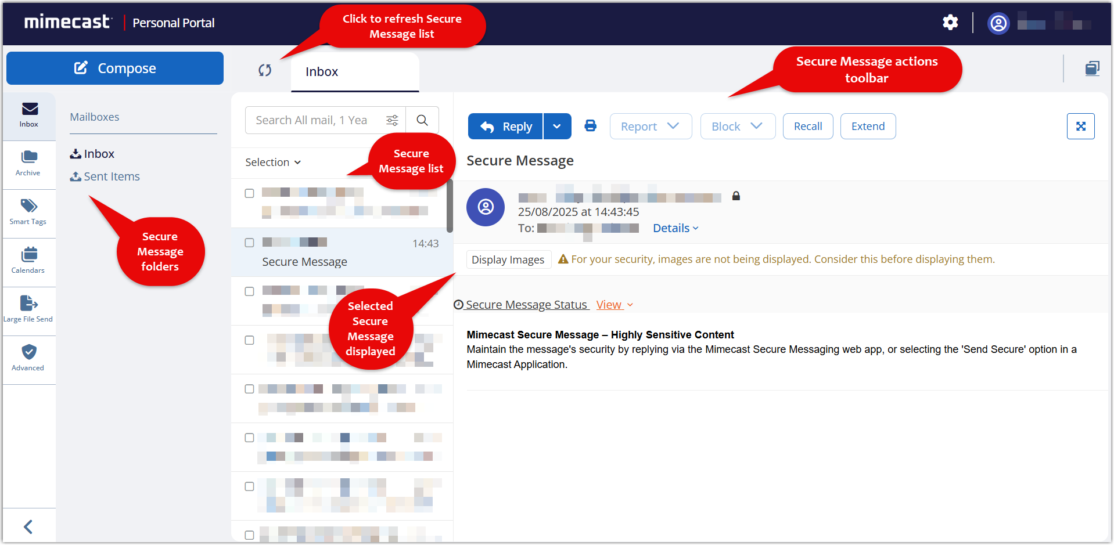Expand the Details of the message sender

tap(675, 228)
